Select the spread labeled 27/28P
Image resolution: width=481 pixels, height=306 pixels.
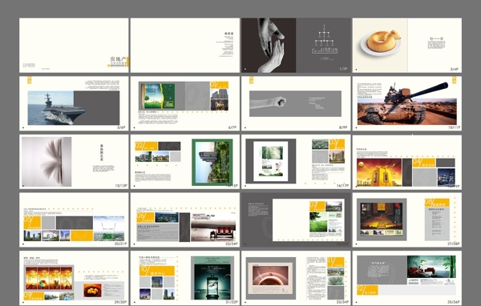point(407,219)
